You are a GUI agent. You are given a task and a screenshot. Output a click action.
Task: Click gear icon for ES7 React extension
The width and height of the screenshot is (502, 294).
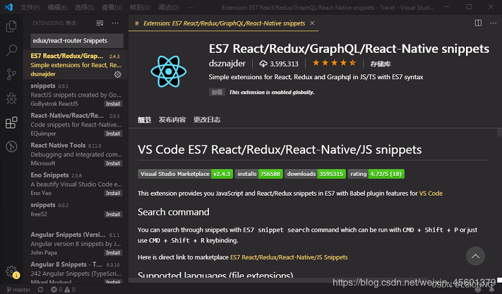118,74
